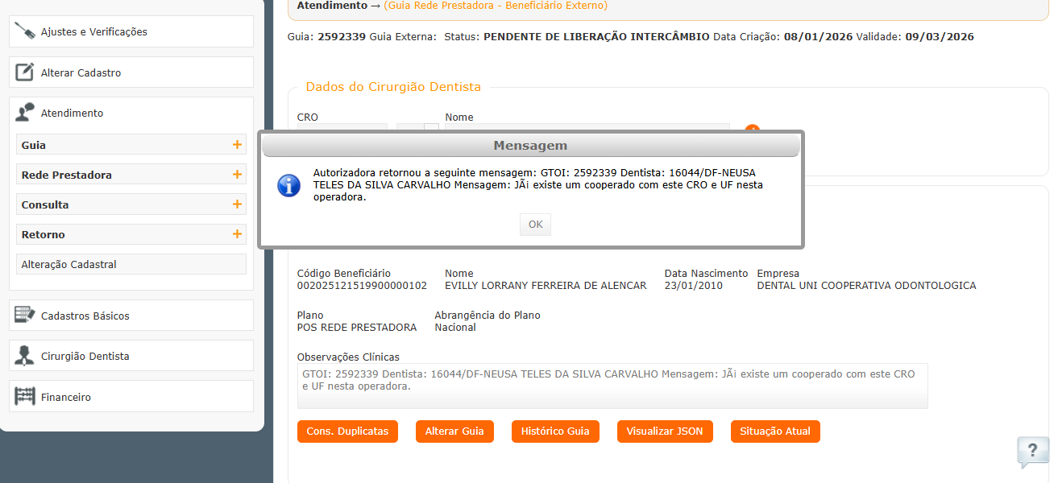Click the Atendimento person icon
The image size is (1054, 483).
[x=25, y=113]
